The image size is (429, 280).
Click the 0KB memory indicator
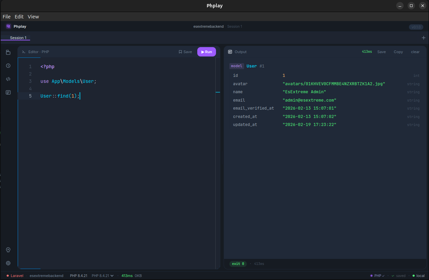pos(138,276)
